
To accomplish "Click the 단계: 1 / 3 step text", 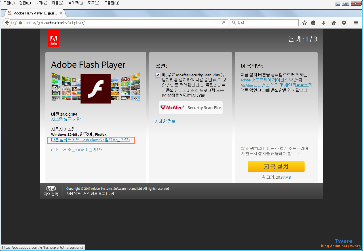I will pyautogui.click(x=303, y=39).
